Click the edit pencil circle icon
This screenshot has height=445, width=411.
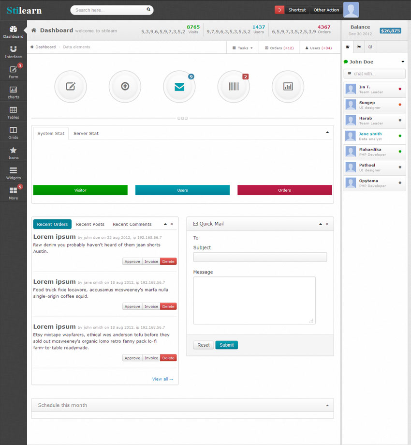[71, 87]
